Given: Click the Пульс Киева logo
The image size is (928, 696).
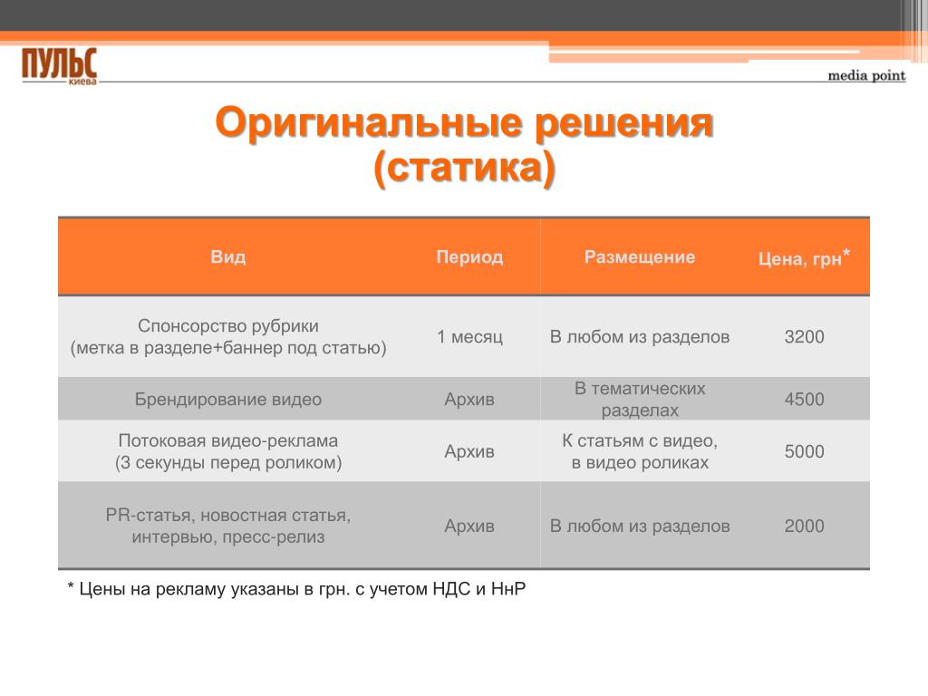Looking at the screenshot, I should (59, 67).
